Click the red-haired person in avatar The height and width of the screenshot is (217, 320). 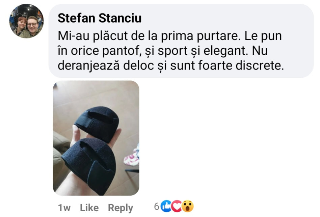21,26
